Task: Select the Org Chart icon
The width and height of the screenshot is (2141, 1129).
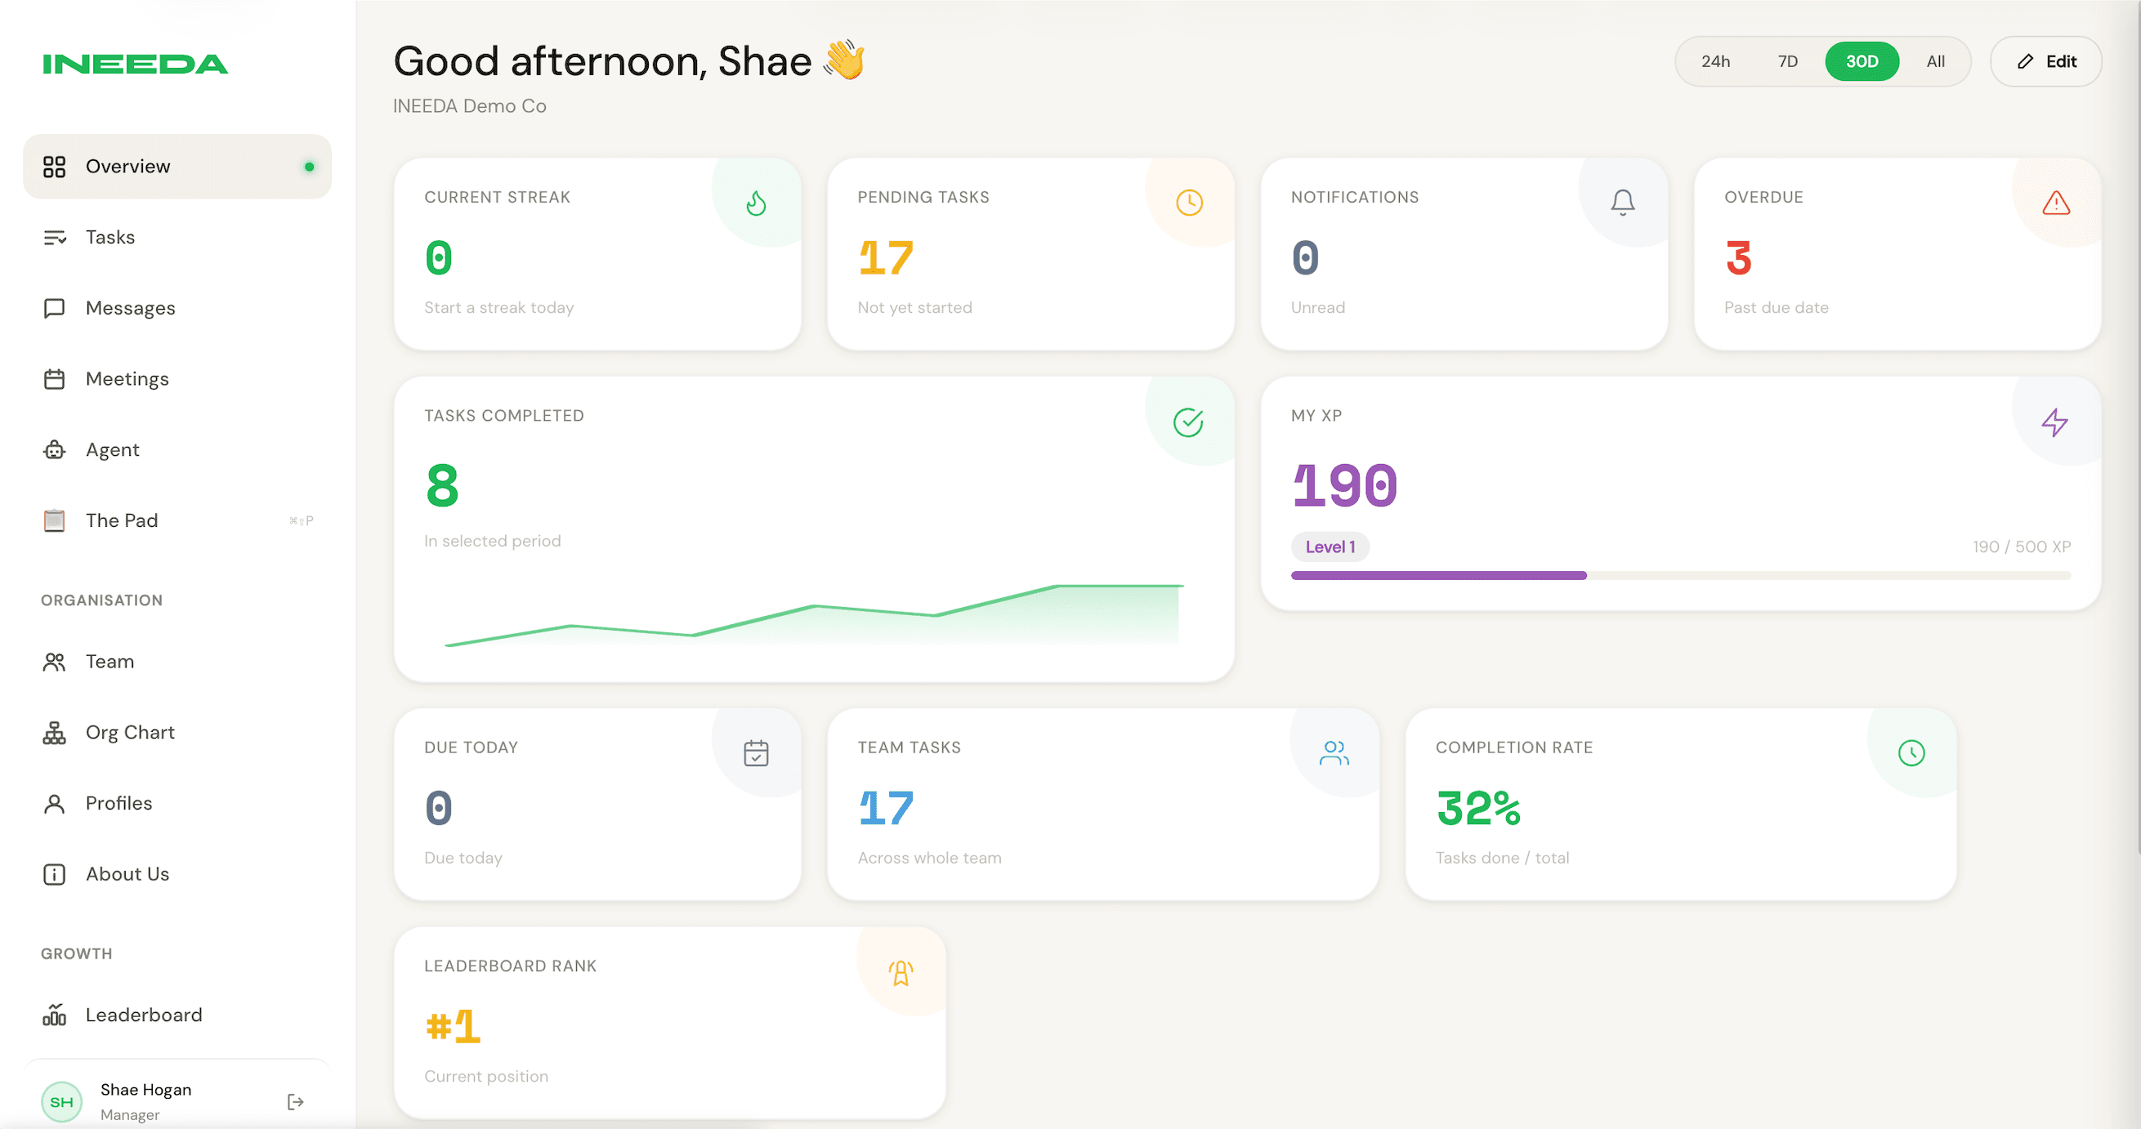Action: tap(54, 732)
